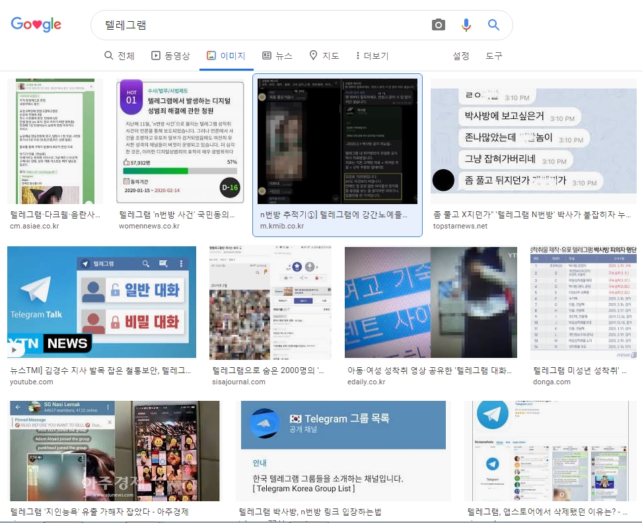Start voice search with microphone icon

[466, 25]
